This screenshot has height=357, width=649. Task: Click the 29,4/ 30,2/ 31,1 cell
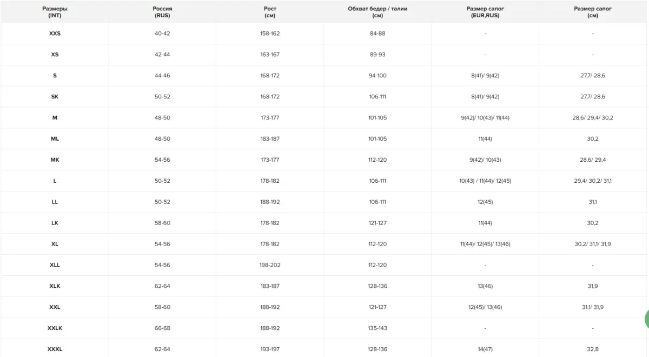pos(593,181)
